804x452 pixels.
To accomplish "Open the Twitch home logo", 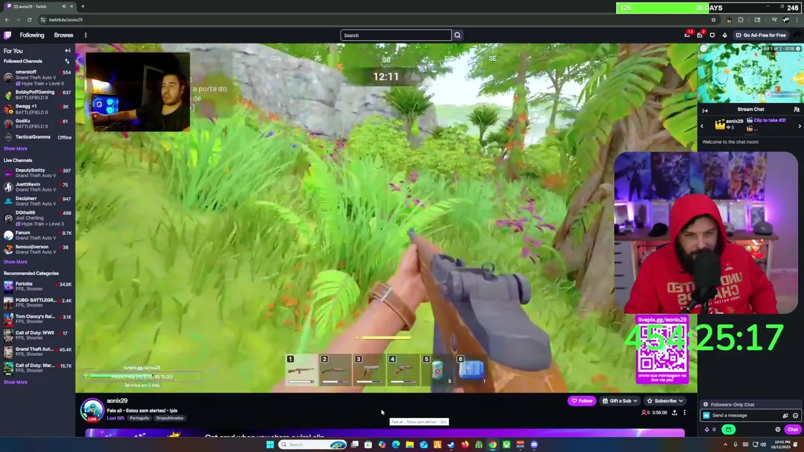I will 8,35.
